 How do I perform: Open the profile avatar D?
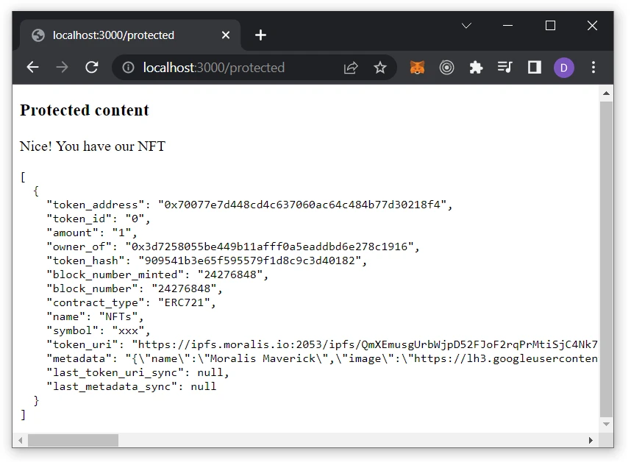click(x=563, y=67)
